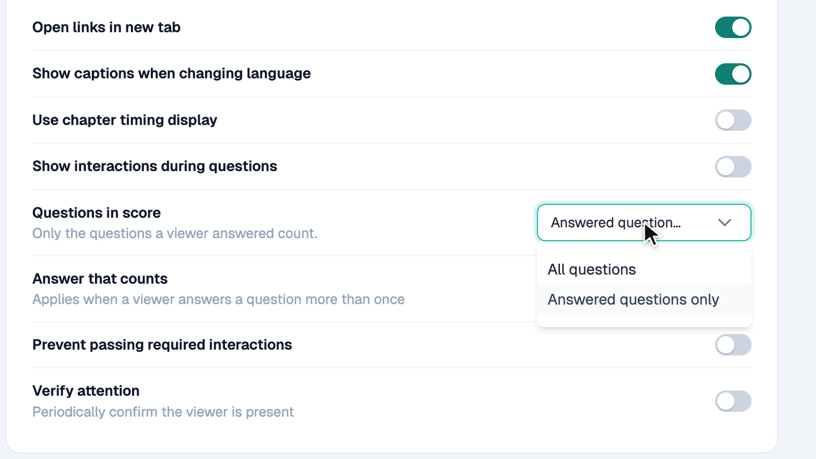Click the dropdown chevron arrow

[725, 223]
